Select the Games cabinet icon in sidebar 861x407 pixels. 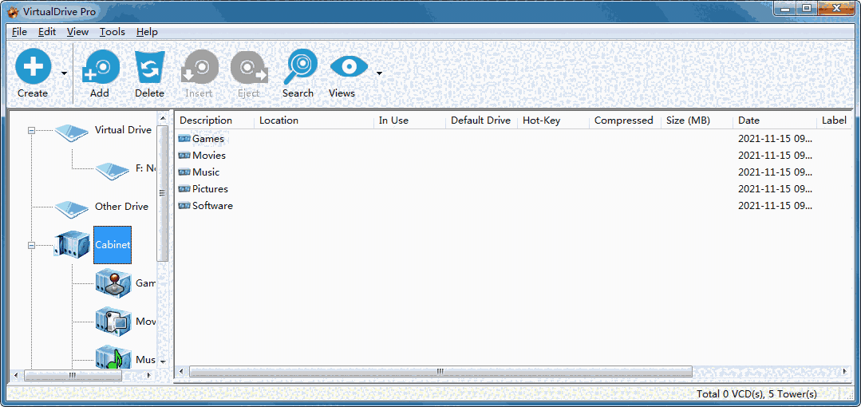[113, 283]
